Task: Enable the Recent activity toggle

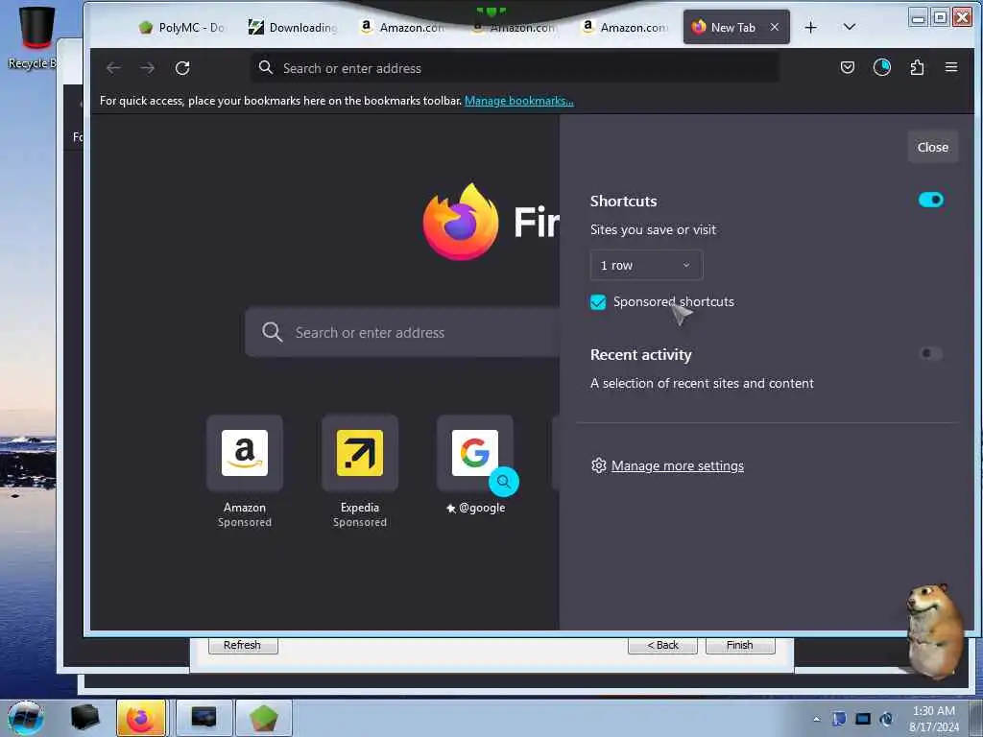Action: 930,353
